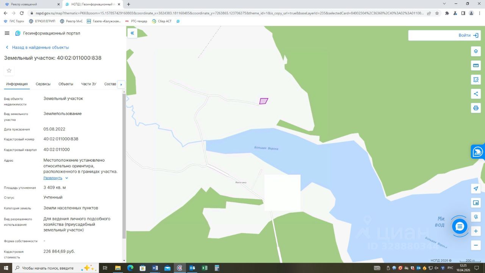Switch to the Объекты tab
The height and width of the screenshot is (273, 485).
[x=66, y=84]
